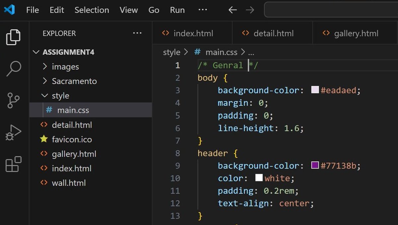Open the Go menu
This screenshot has height=225, width=398.
pos(154,10)
